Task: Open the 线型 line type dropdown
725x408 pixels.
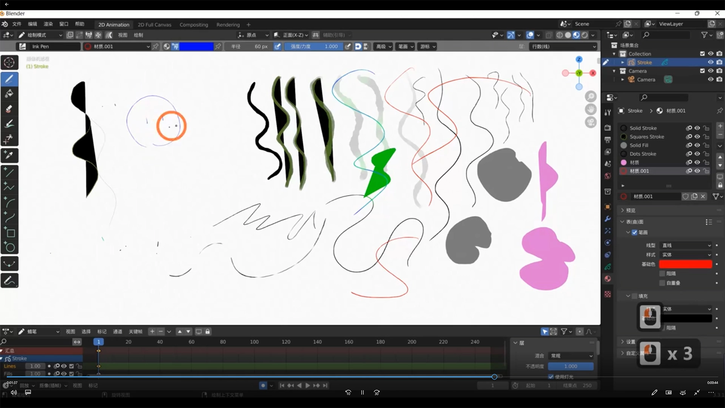Action: (x=686, y=245)
